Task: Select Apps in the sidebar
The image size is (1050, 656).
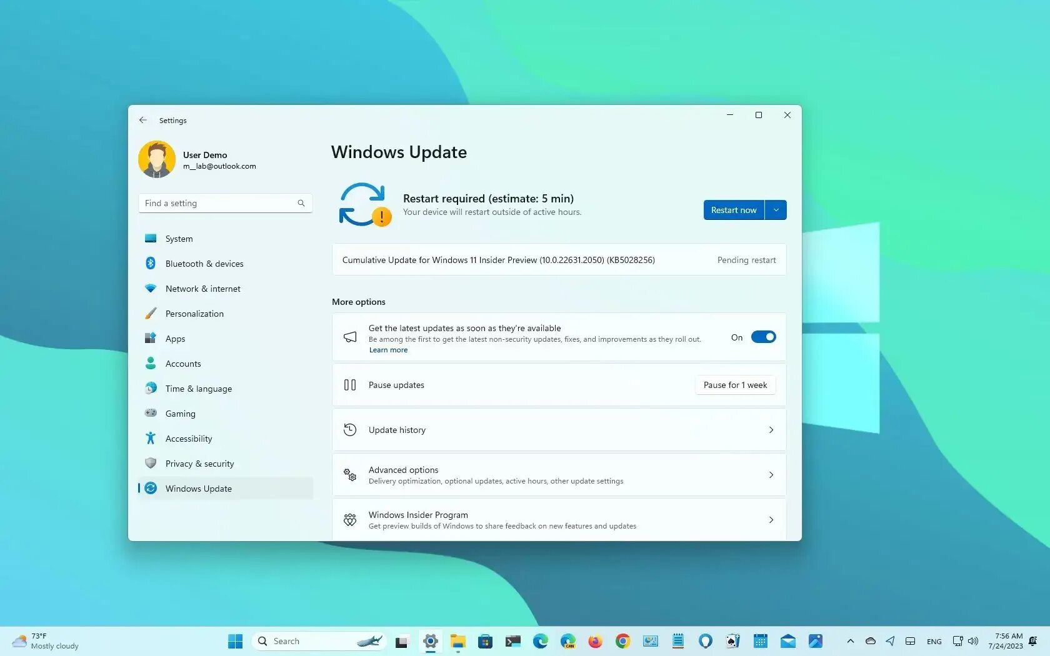Action: tap(225, 339)
